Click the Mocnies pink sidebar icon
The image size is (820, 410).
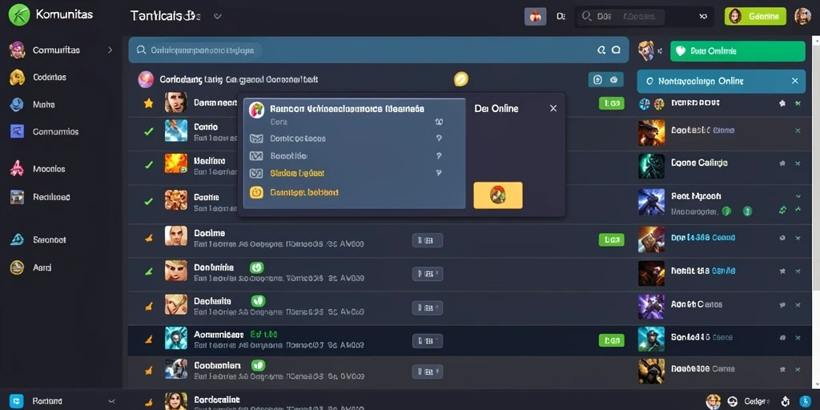(x=18, y=168)
